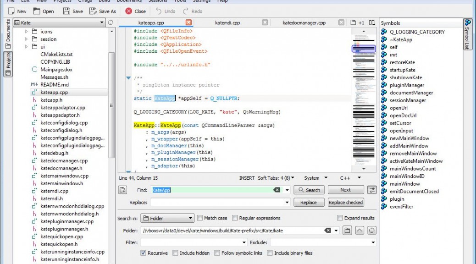Click the Save As toolbar button

pos(103,11)
